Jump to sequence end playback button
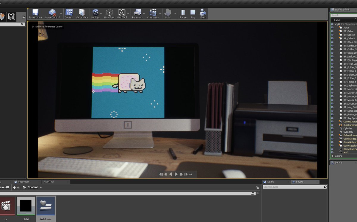 (186, 174)
